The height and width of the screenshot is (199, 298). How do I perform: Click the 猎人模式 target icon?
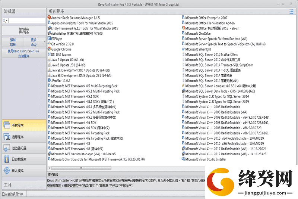click(x=7, y=170)
